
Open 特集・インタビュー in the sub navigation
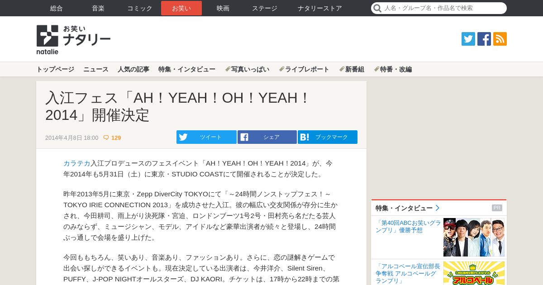coord(187,69)
